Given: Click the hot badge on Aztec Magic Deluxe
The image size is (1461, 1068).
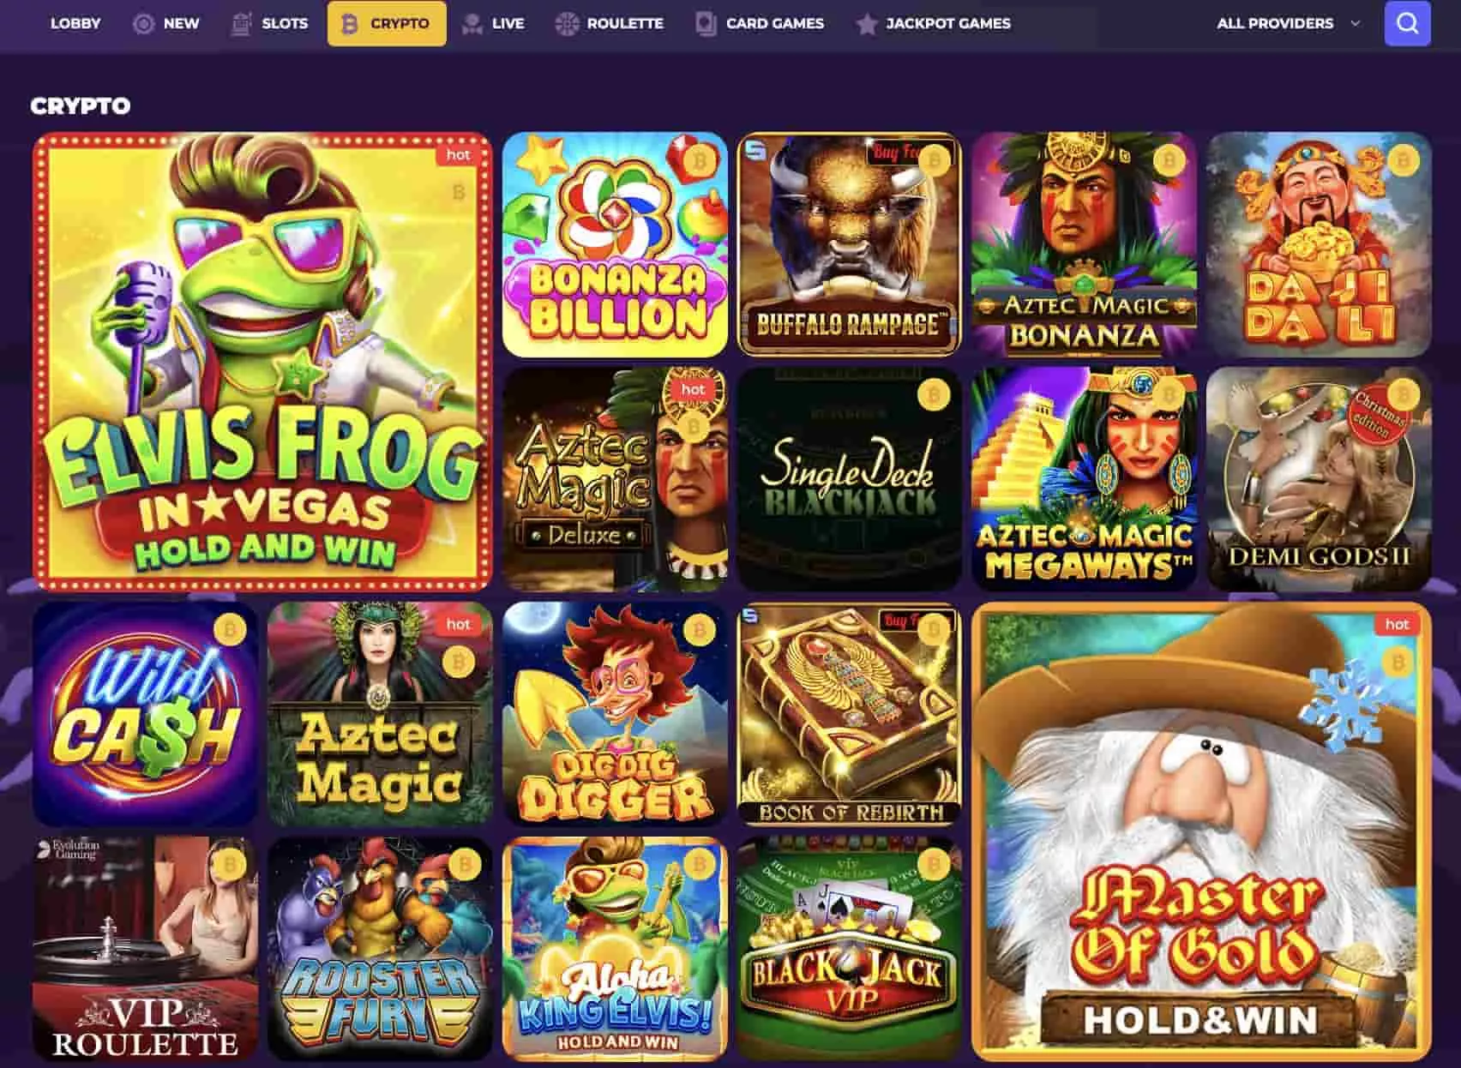Looking at the screenshot, I should [x=693, y=389].
